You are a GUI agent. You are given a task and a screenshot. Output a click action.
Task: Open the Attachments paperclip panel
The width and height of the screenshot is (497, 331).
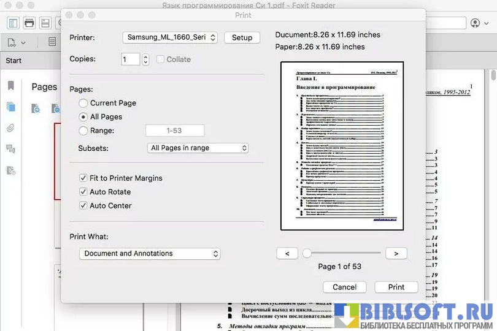click(10, 128)
